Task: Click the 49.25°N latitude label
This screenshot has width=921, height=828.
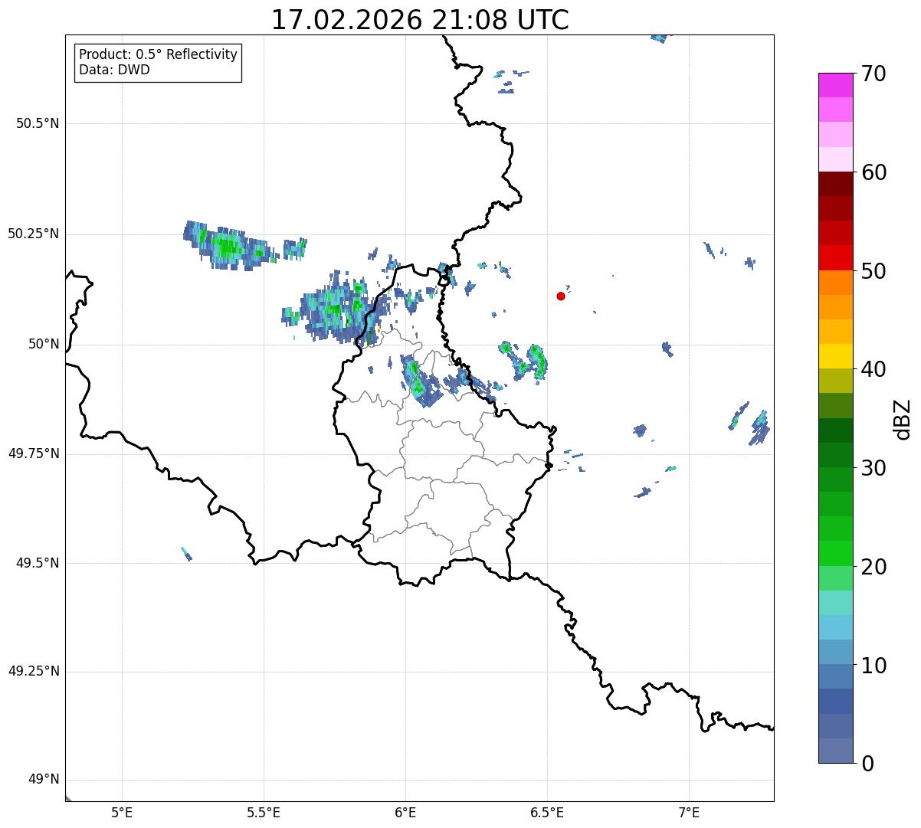Action: (x=33, y=671)
